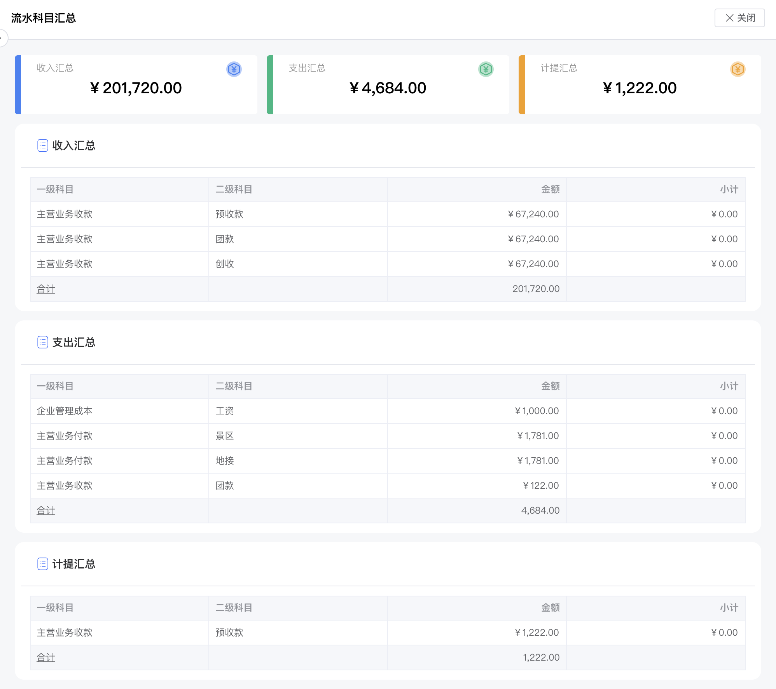Click the list icon beside 计提汇总 section title
This screenshot has height=689, width=776.
tap(42, 564)
